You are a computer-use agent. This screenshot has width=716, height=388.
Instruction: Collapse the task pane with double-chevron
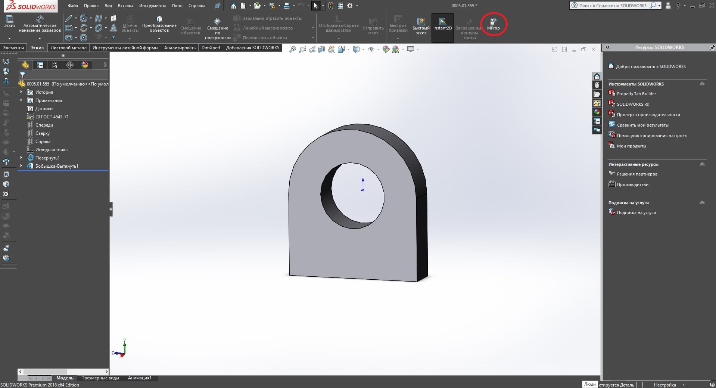coord(608,47)
